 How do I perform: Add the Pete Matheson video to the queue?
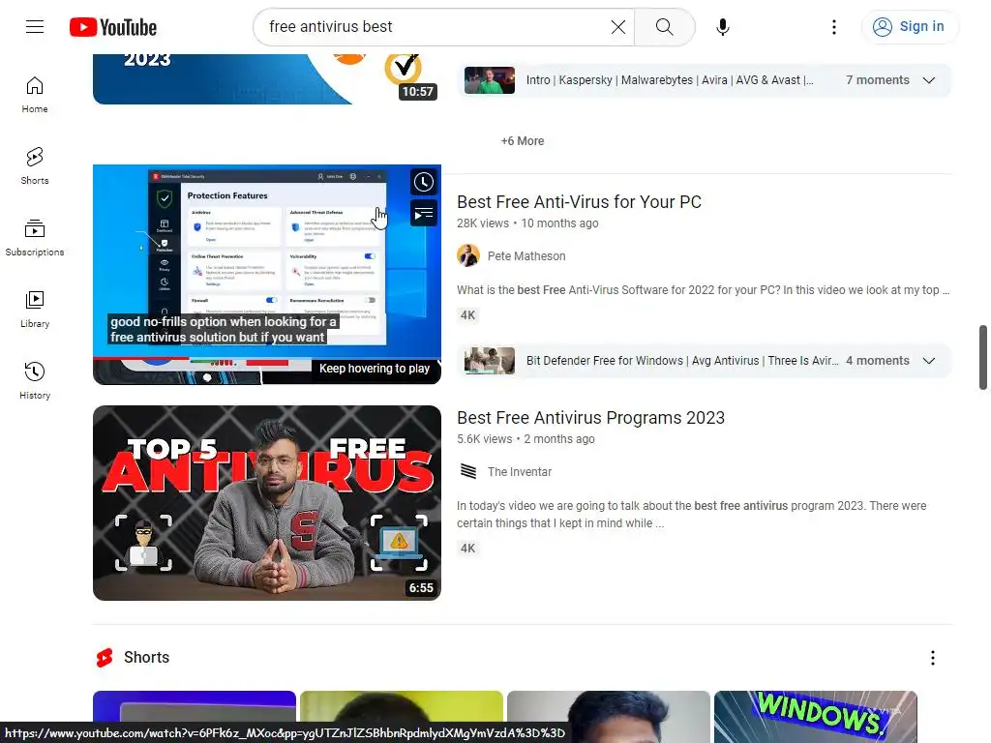click(424, 214)
